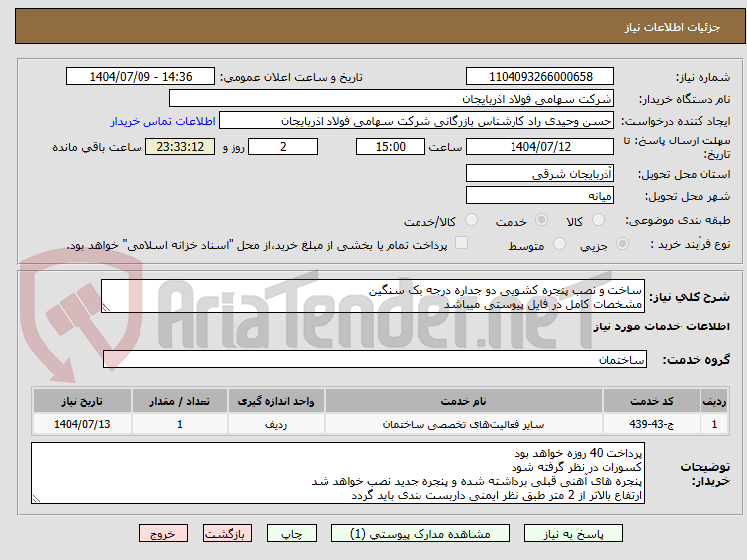Click the buyer name field شرکت سهامی فولاد اذربایجان
Image resolution: width=747 pixels, height=560 pixels.
(x=392, y=99)
